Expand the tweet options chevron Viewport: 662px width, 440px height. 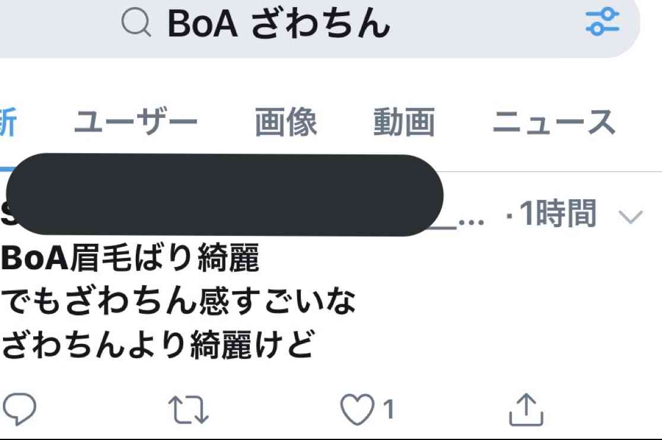click(x=631, y=217)
